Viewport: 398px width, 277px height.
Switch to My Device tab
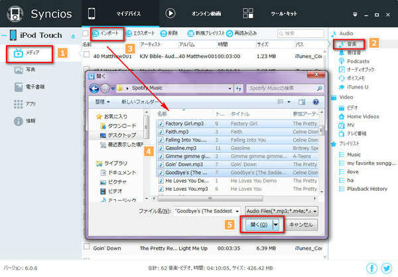121,13
